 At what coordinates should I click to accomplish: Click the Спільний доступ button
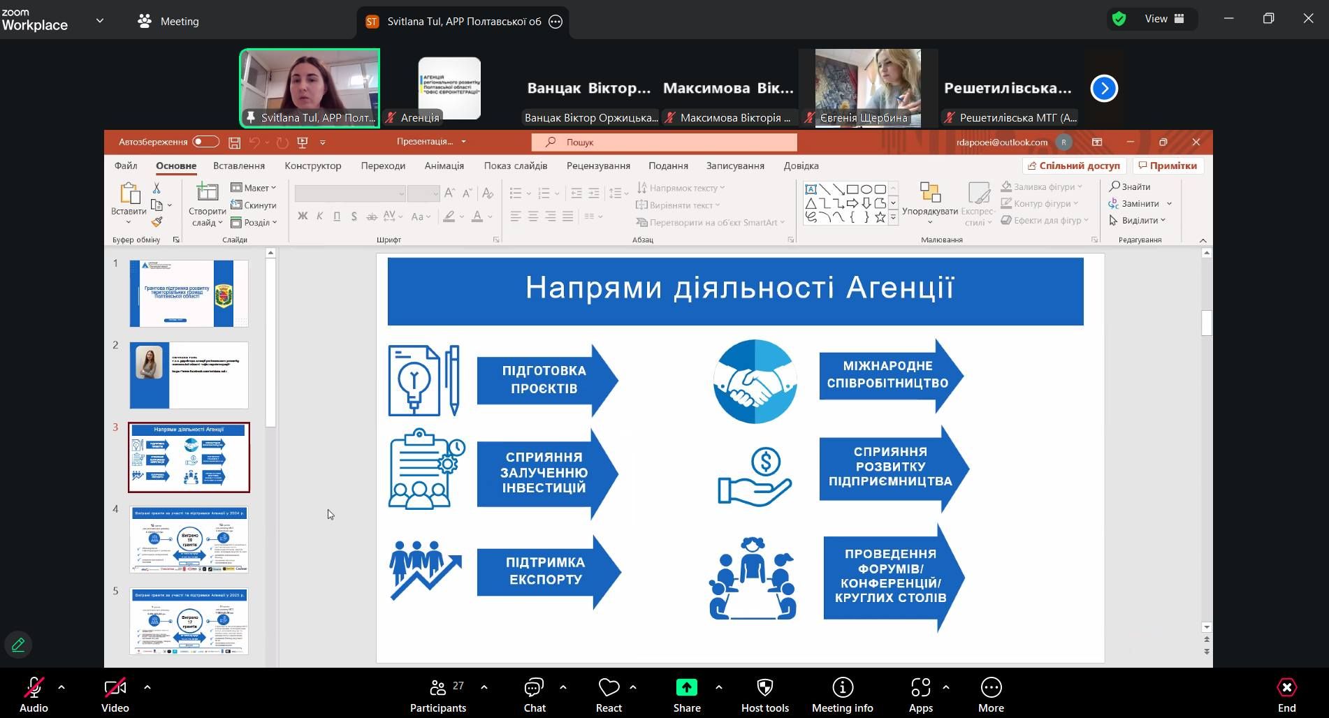tap(1073, 166)
